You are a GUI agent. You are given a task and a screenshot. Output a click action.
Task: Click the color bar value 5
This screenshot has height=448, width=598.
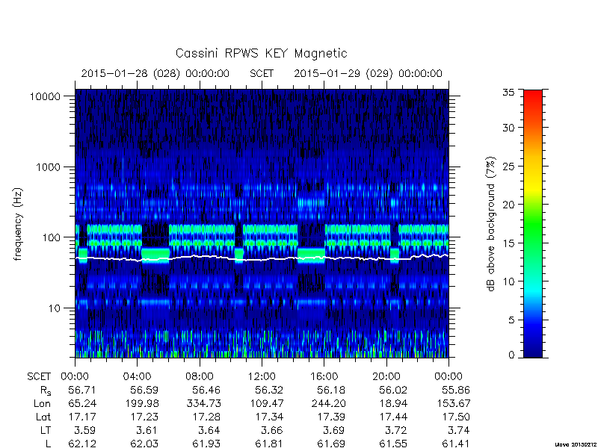click(x=511, y=320)
